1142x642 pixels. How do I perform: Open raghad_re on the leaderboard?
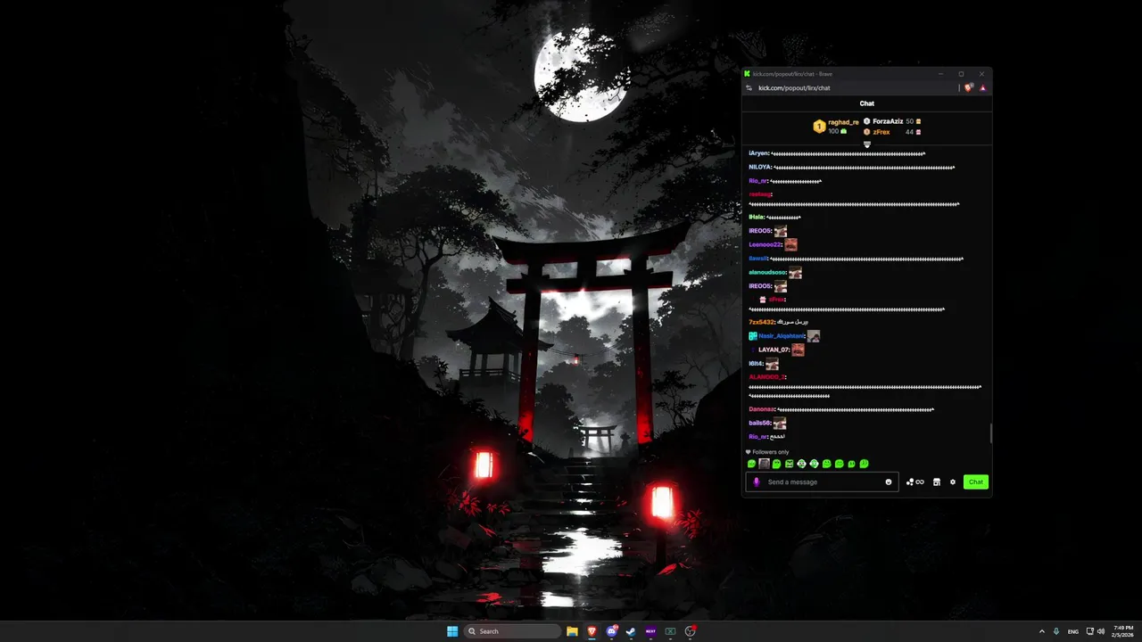(843, 122)
